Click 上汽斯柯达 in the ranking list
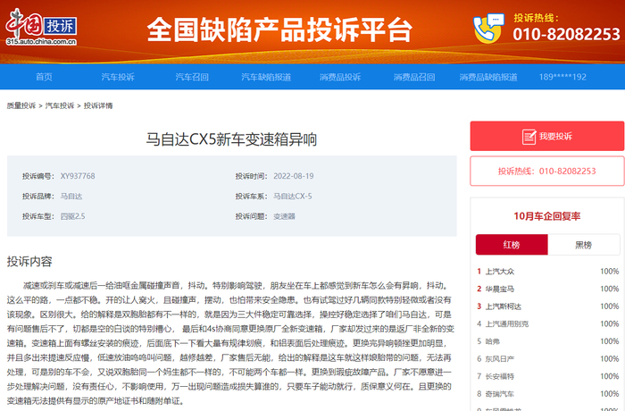 503,306
